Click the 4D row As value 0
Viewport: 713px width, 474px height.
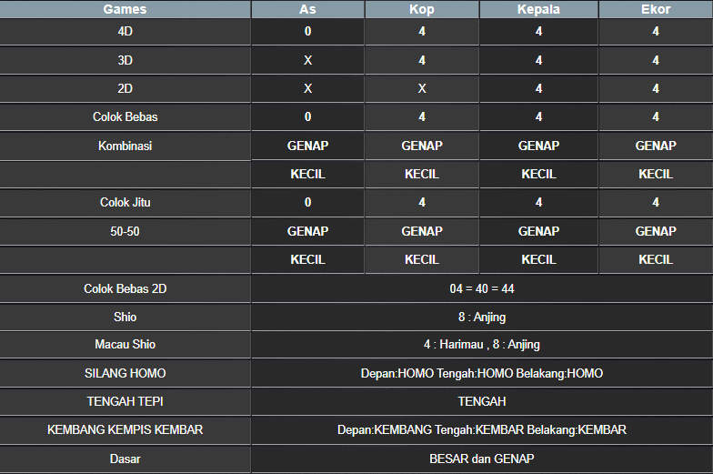[x=307, y=31]
